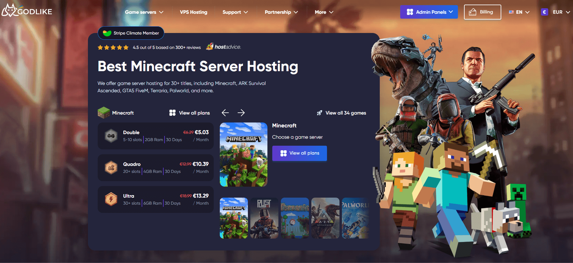Viewport: 573px width, 263px height.
Task: Click the purple View all plans button
Action: [299, 153]
